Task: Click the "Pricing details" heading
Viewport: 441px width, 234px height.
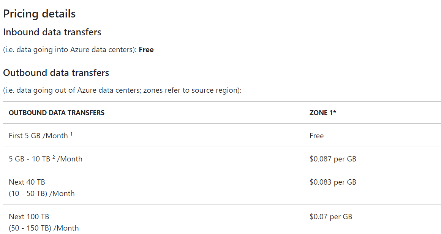Action: pos(39,14)
